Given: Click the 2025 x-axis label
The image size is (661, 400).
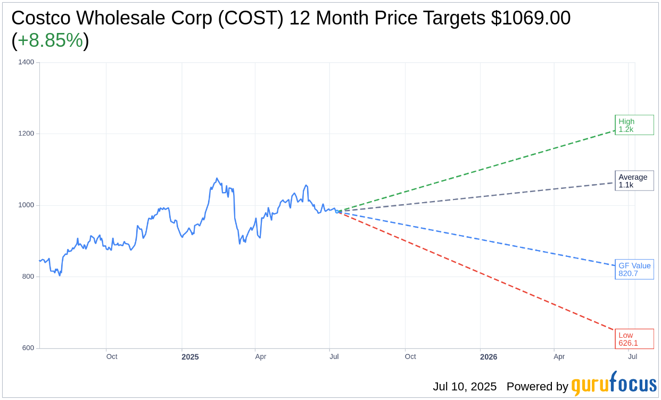Looking at the screenshot, I should click(x=190, y=357).
